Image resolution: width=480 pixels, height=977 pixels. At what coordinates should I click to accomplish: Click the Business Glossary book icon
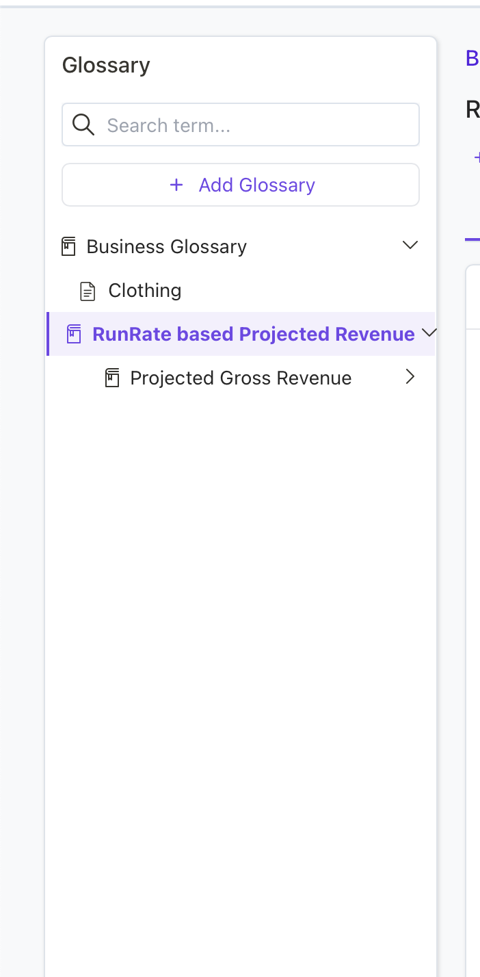(x=68, y=246)
